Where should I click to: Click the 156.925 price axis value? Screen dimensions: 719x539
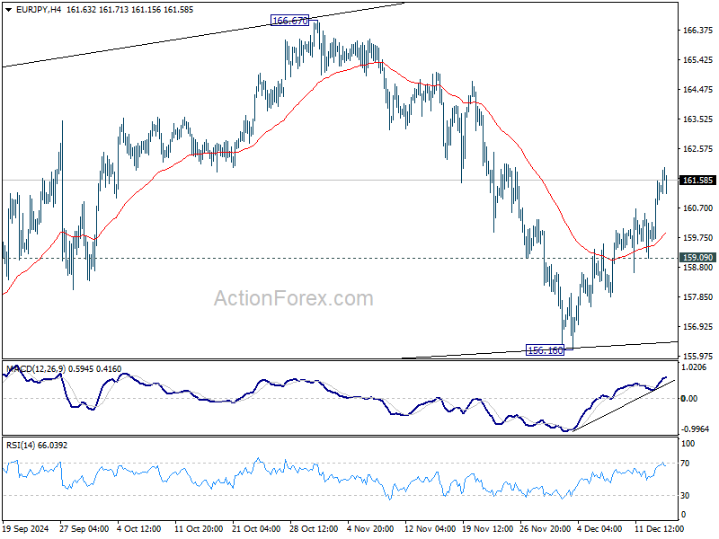[698, 327]
